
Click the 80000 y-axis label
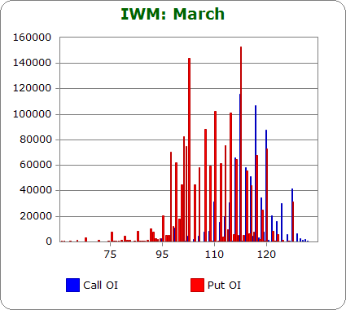click(36, 139)
